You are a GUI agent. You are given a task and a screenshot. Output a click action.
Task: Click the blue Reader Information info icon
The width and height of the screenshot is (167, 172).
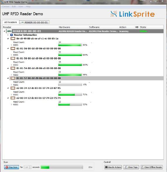(11, 35)
